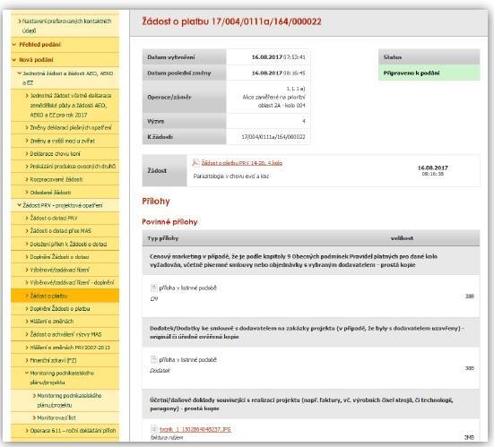Click the Datum poslední změny value

click(278, 73)
